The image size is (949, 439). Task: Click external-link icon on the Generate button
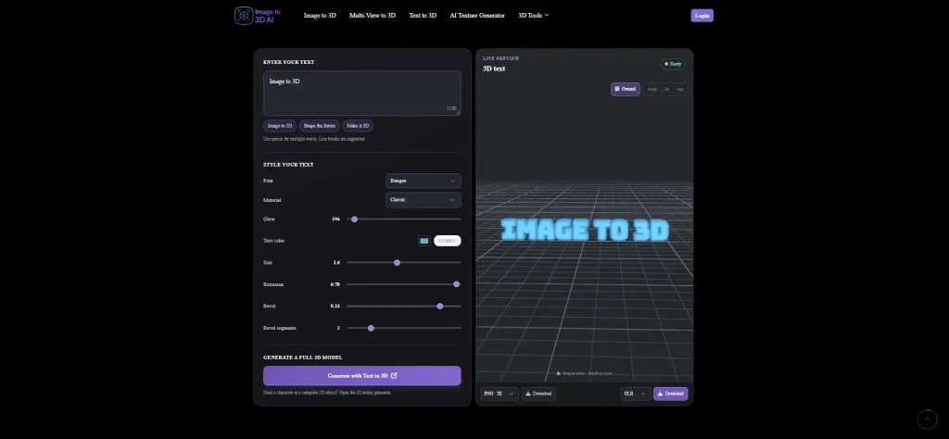[x=394, y=375]
